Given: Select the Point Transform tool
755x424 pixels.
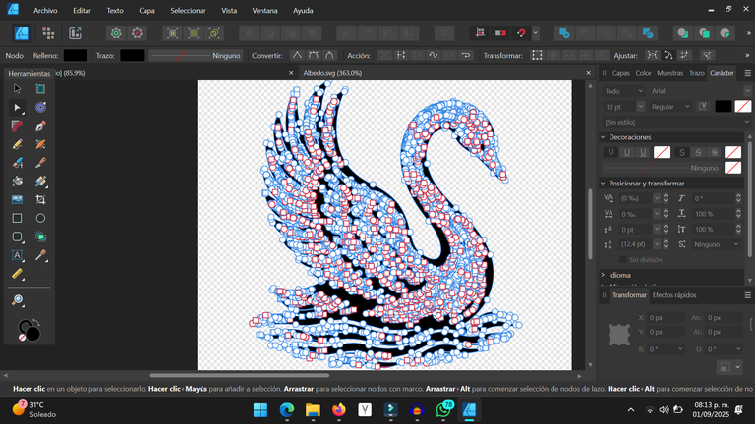Looking at the screenshot, I should coord(40,108).
